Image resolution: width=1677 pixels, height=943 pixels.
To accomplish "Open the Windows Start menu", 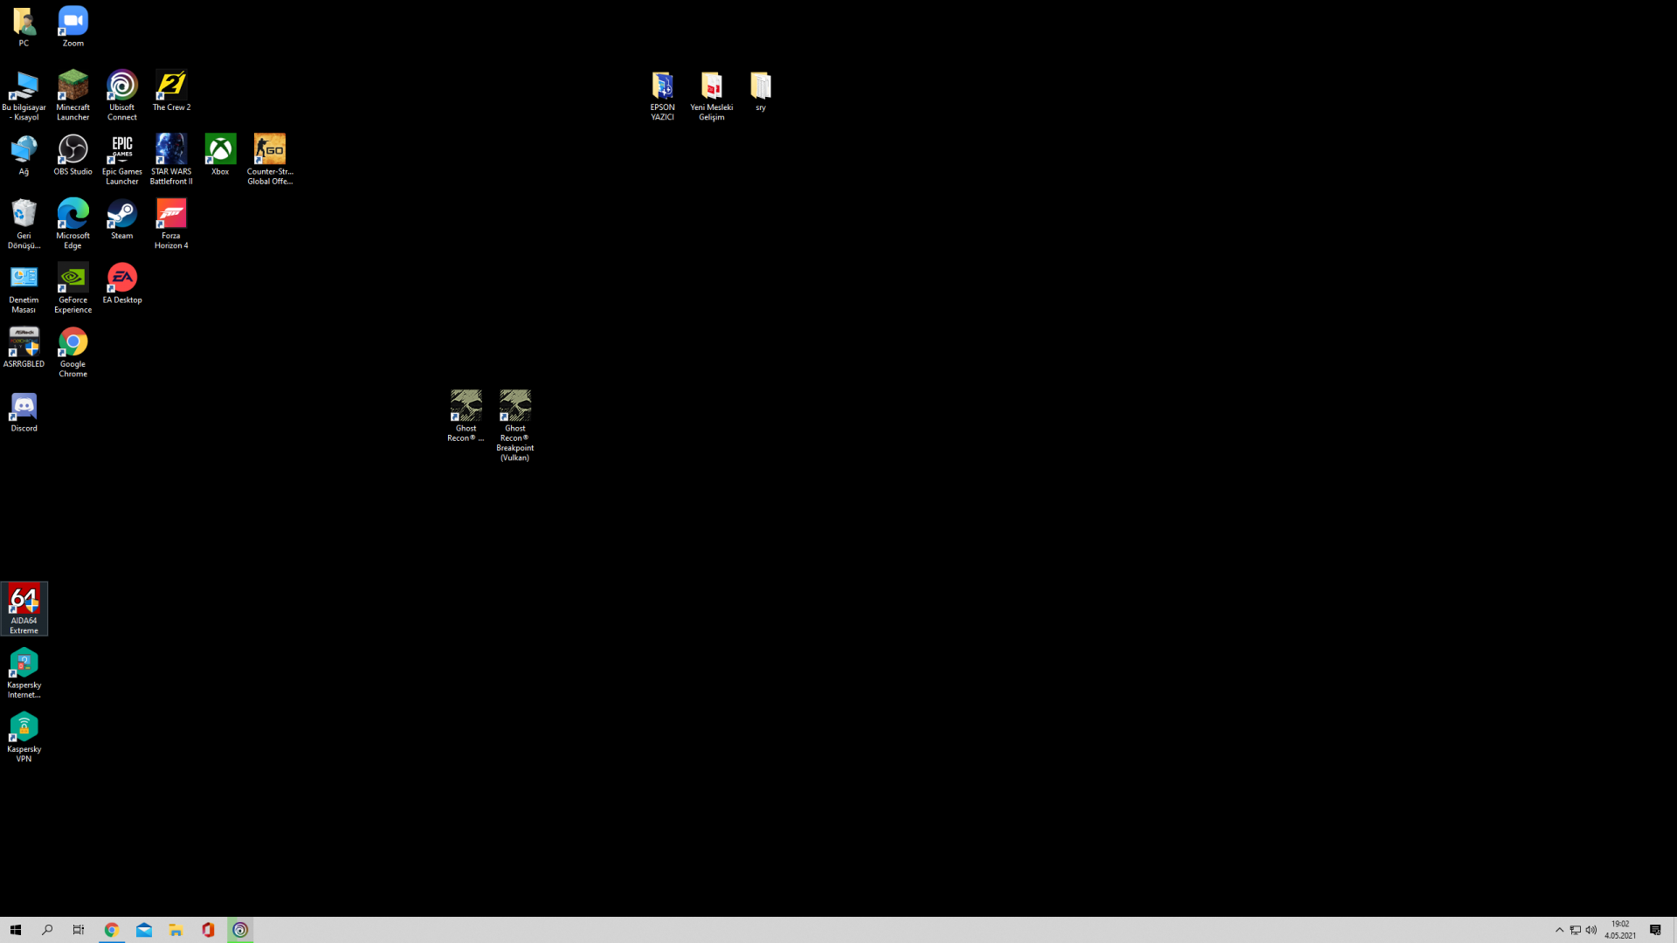I will pos(15,930).
